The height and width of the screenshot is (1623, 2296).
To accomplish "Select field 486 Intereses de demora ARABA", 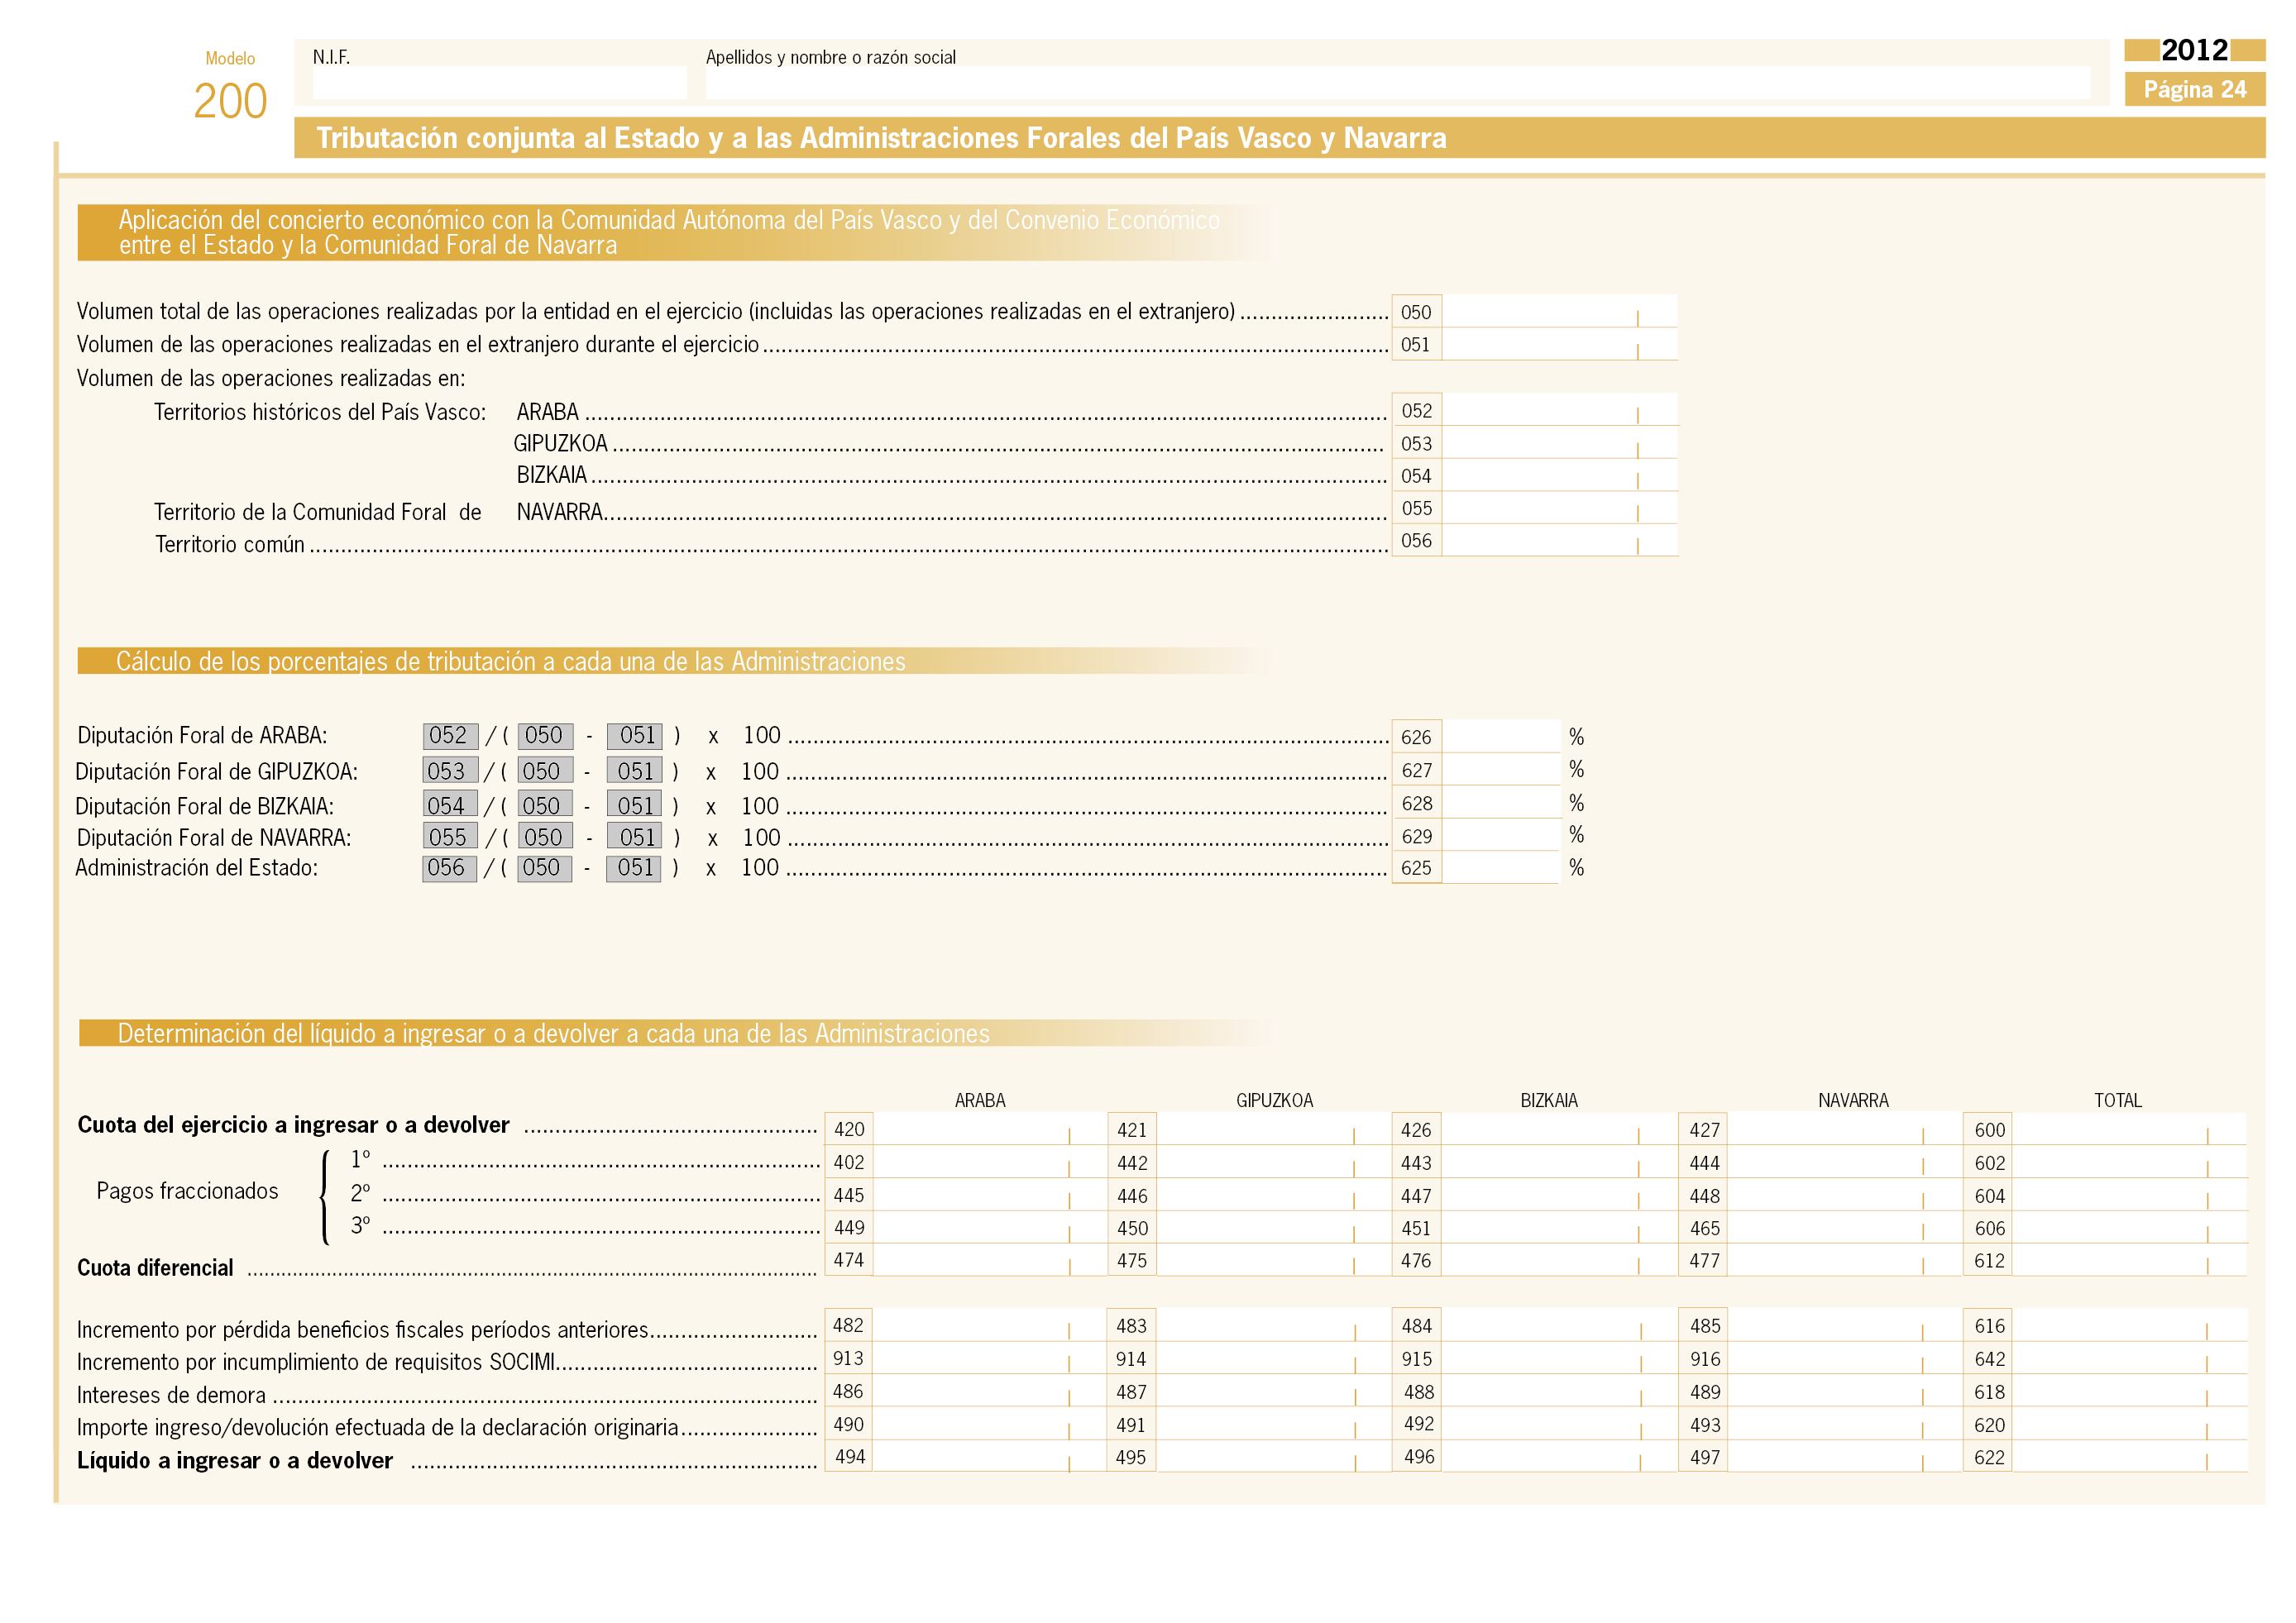I will click(x=989, y=1391).
